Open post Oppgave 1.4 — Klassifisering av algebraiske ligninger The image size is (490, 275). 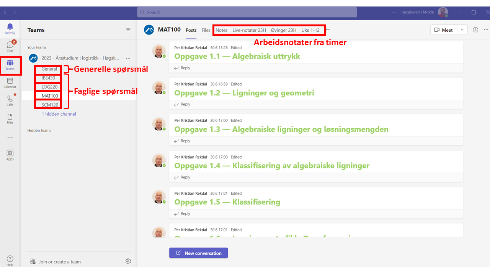point(272,166)
